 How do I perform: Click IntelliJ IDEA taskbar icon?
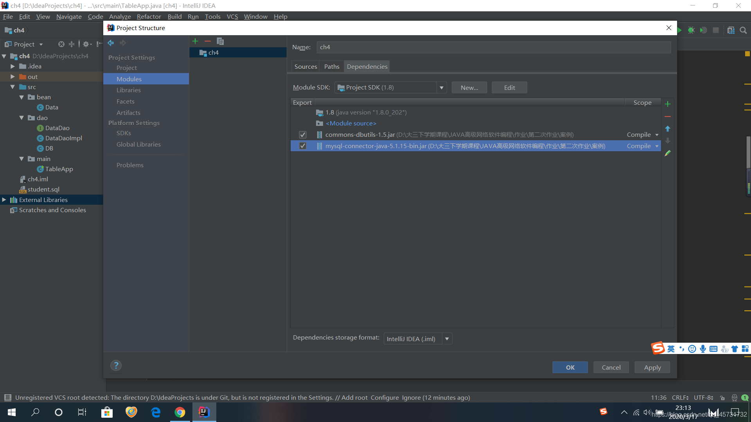point(204,412)
